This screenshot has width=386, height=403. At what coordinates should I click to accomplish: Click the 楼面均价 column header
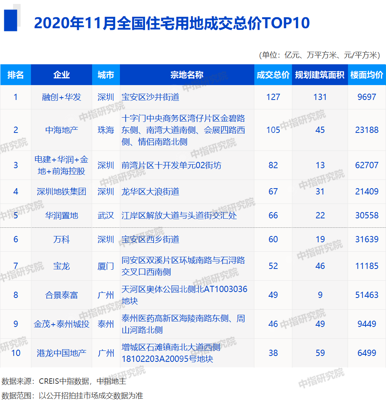click(367, 75)
